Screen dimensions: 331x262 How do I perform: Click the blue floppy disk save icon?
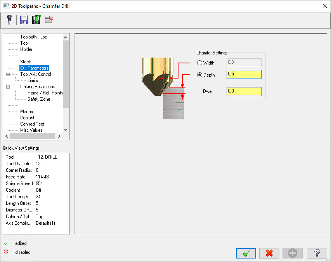click(24, 20)
